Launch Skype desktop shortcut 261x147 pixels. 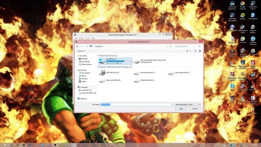[x=232, y=87]
